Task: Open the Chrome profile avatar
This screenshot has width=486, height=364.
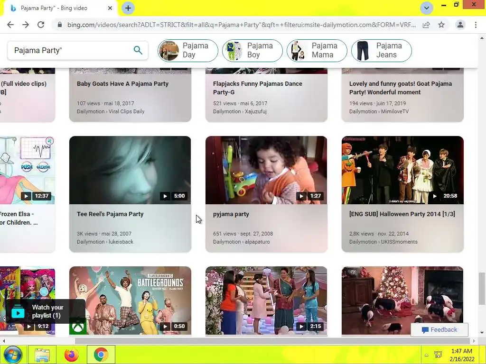Action: (460, 25)
